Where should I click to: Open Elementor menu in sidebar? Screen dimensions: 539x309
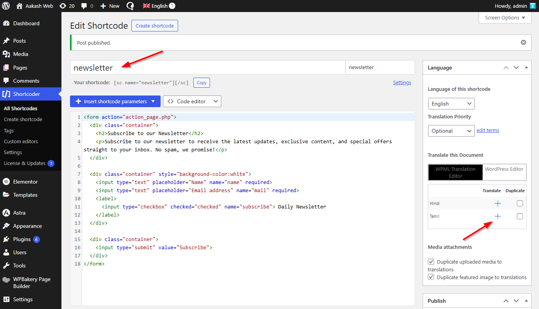point(31,182)
